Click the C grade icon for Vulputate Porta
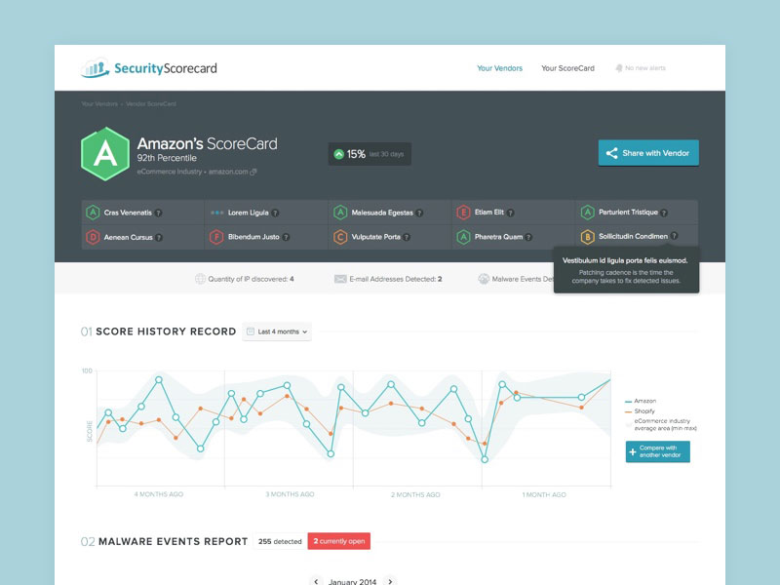The image size is (780, 585). click(340, 237)
